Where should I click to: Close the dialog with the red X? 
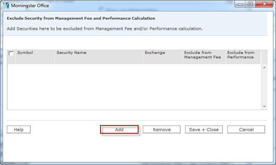pyautogui.click(x=264, y=4)
